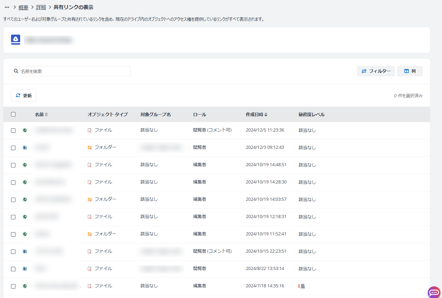The height and width of the screenshot is (298, 442).
Task: Click the globe icon on 2024/7/18 row
Action: point(25,286)
